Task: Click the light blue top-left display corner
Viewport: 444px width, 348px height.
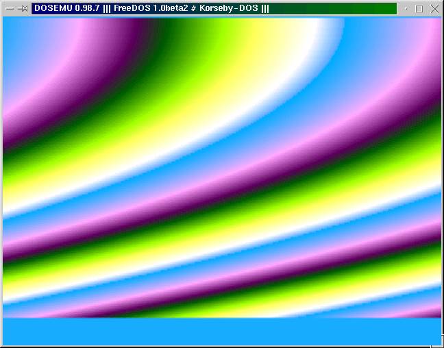Action: 10,23
